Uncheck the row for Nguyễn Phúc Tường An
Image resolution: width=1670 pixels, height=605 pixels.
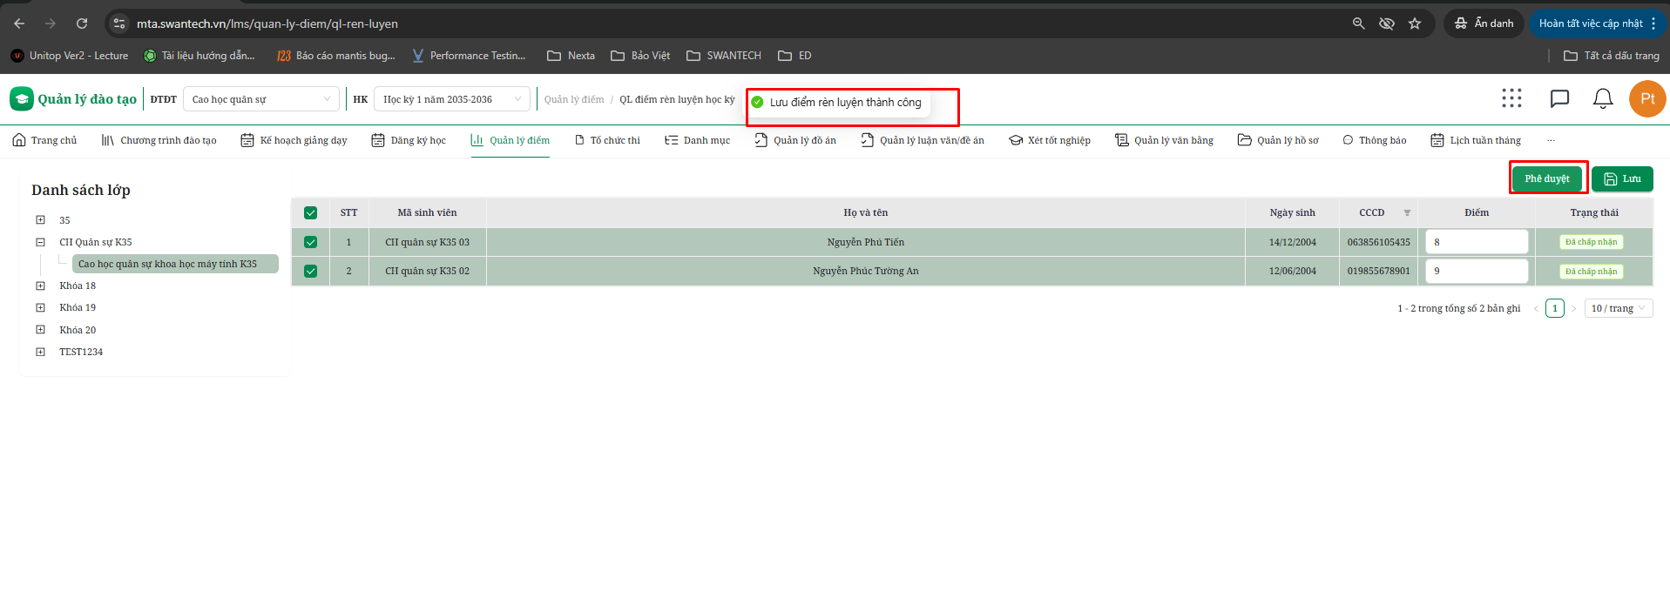click(310, 272)
